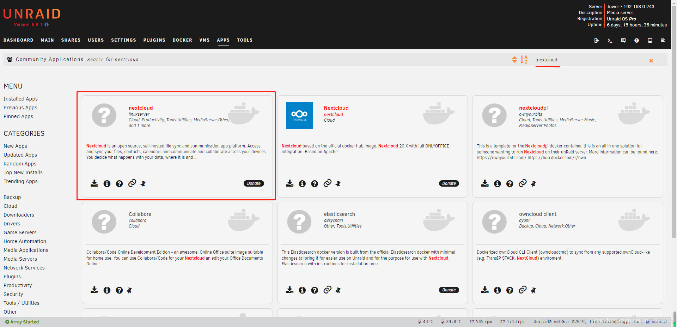Screen dimensions: 677x327
Task: Click the Unraid logo
Action: coord(32,14)
